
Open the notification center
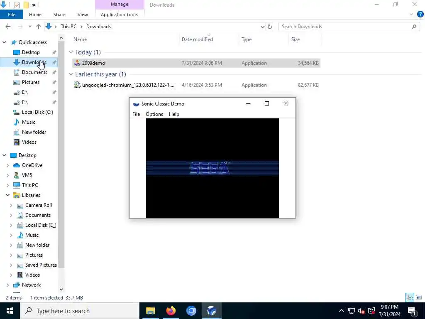pyautogui.click(x=412, y=311)
